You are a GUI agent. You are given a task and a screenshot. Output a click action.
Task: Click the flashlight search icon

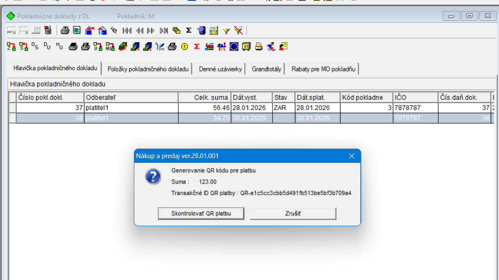pyautogui.click(x=114, y=31)
